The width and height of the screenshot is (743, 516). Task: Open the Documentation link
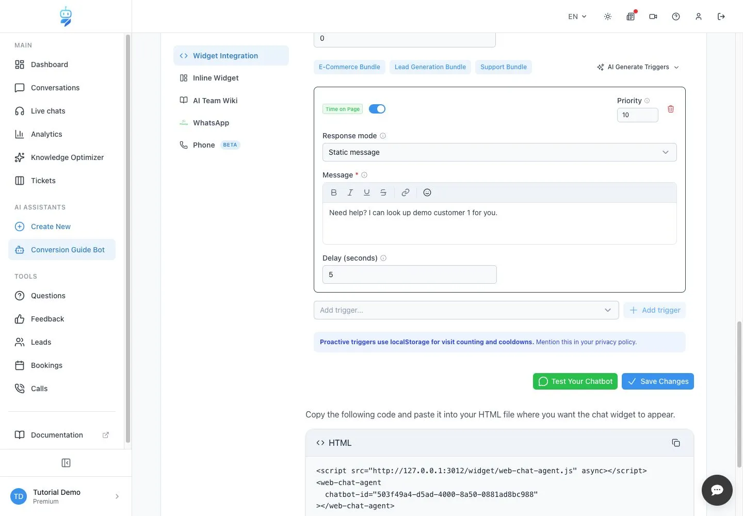click(62, 435)
